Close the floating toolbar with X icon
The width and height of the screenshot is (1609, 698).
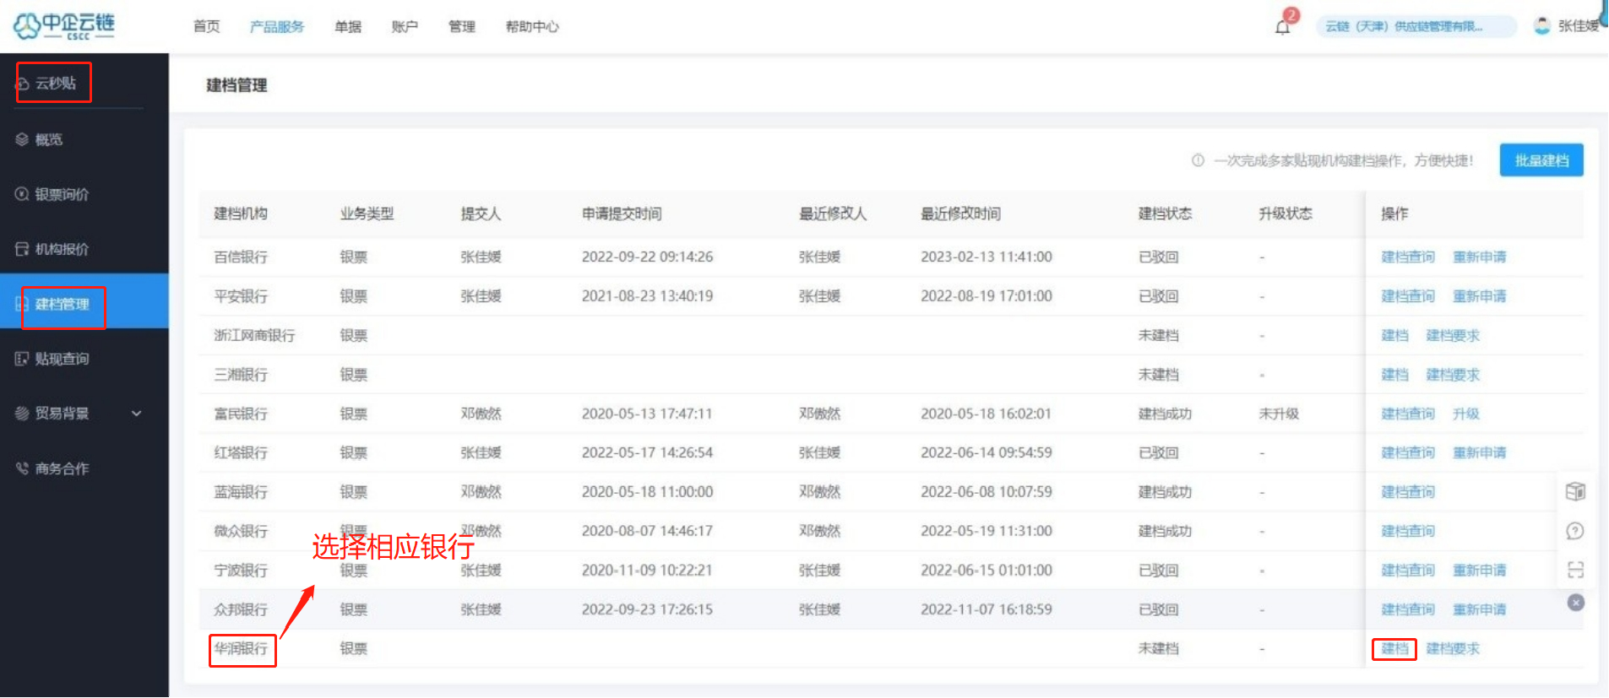coord(1575,603)
